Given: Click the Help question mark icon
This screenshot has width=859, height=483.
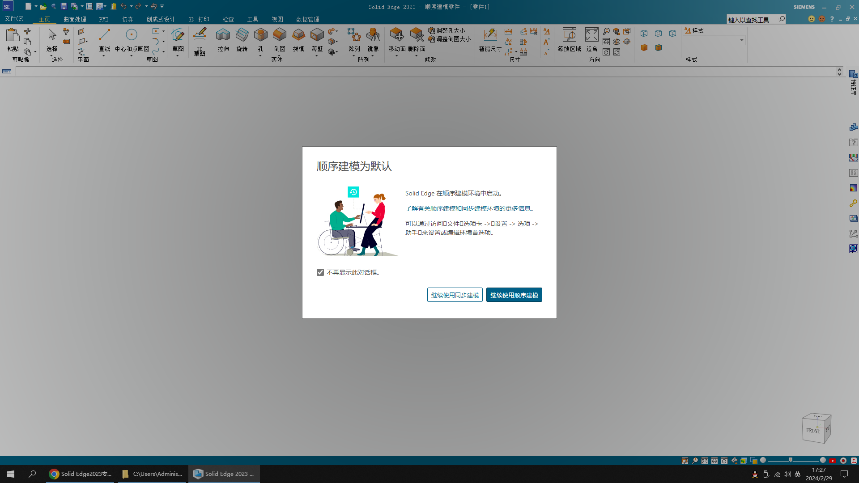Looking at the screenshot, I should tap(832, 19).
